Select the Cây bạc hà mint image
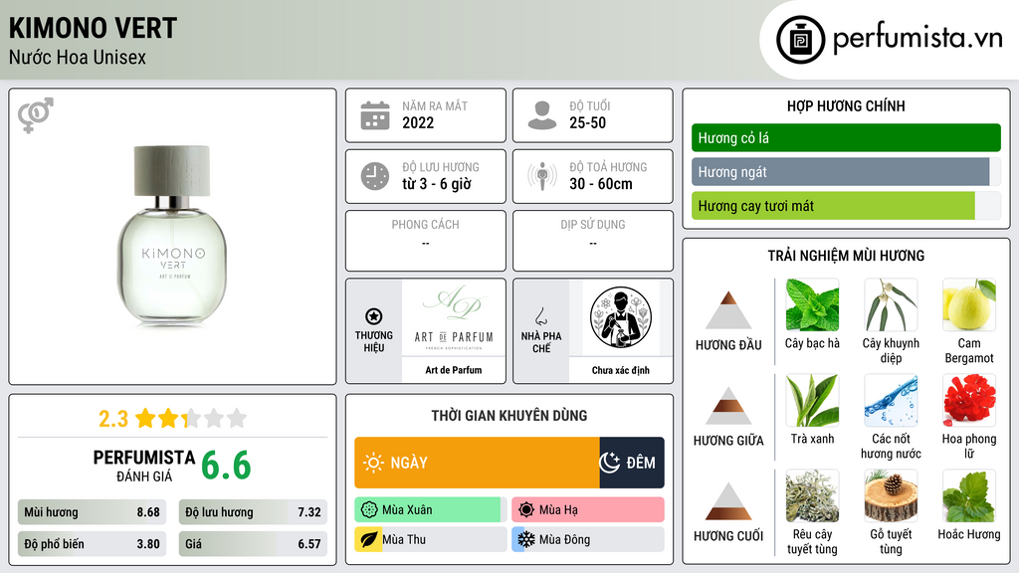The image size is (1019, 573). click(x=812, y=305)
